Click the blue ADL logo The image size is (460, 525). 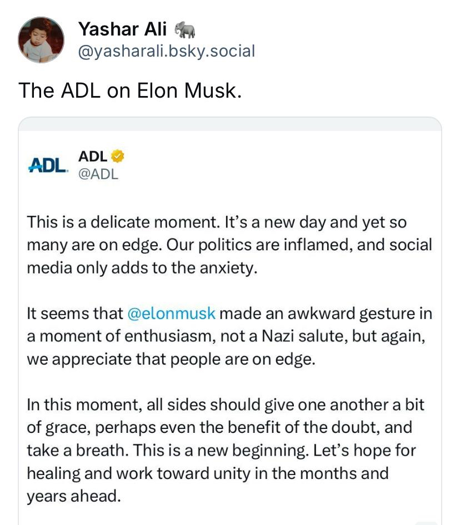(48, 165)
